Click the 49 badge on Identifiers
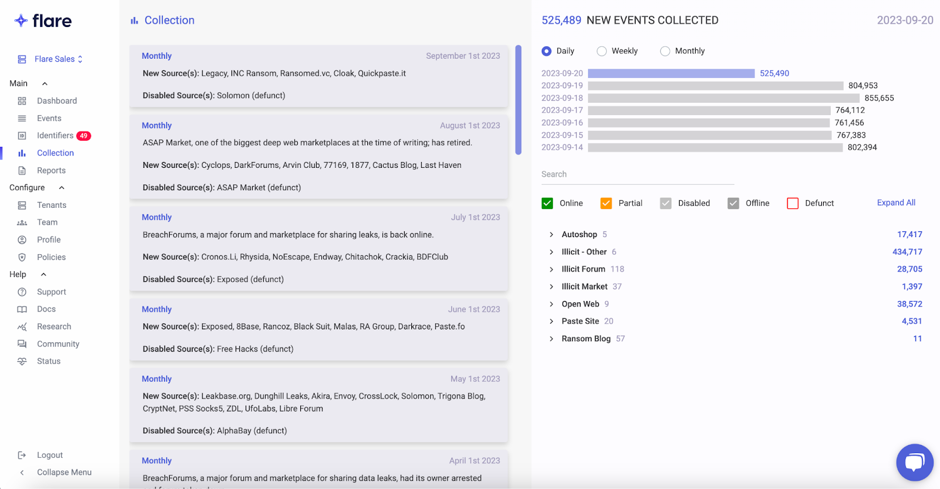 [83, 136]
